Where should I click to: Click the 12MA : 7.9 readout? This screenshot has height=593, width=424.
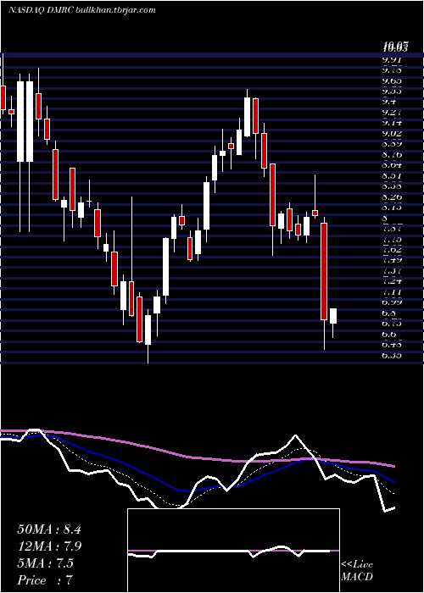point(49,546)
